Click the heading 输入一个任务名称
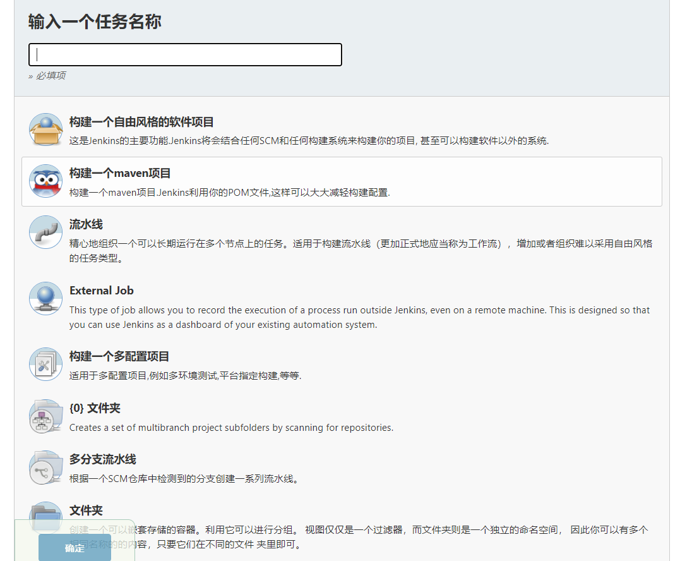 click(95, 21)
